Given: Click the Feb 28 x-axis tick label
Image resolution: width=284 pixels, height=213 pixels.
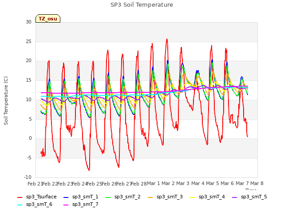Looking at the screenshot, I should tap(139, 184).
